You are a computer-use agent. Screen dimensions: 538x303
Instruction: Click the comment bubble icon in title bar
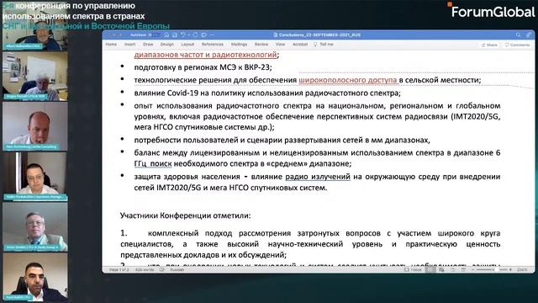pyautogui.click(x=203, y=35)
